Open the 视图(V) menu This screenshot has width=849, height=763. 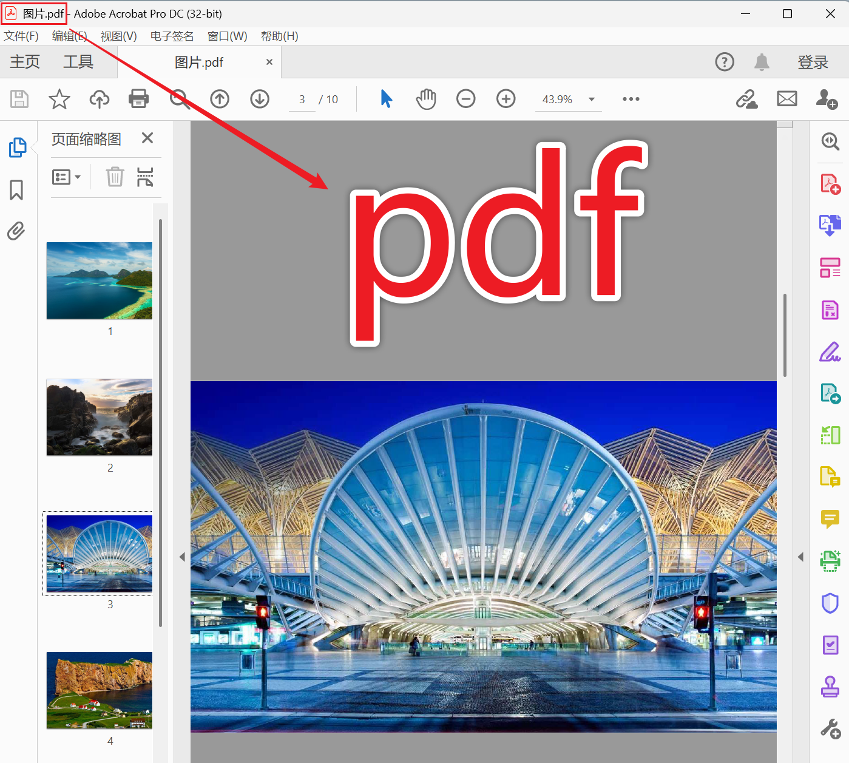(x=118, y=36)
